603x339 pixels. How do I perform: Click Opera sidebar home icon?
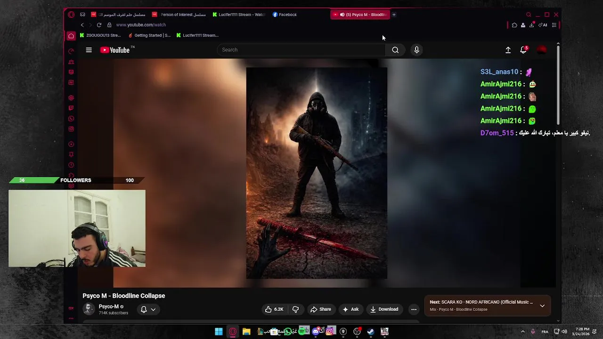[71, 36]
